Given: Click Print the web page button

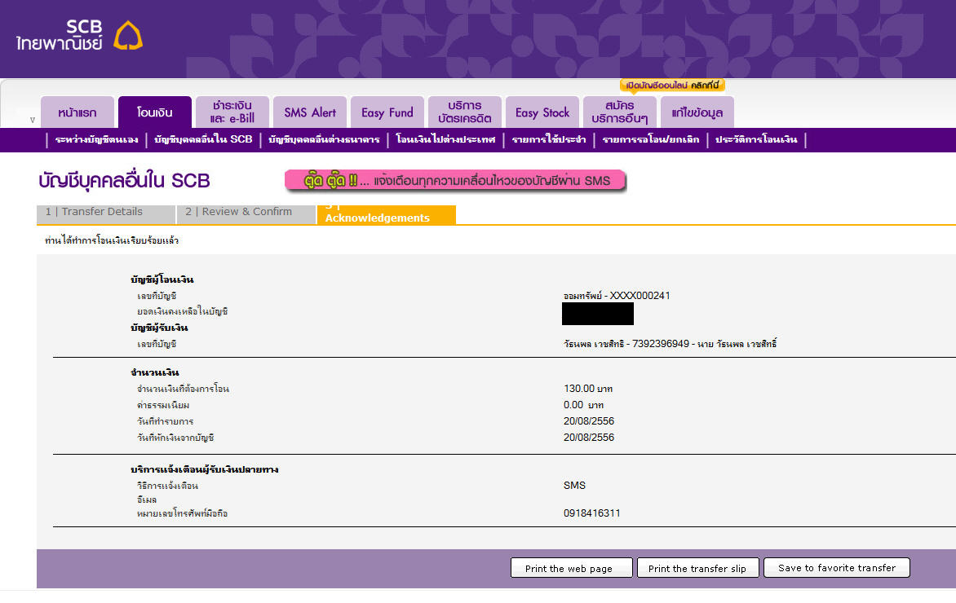Looking at the screenshot, I should [571, 568].
